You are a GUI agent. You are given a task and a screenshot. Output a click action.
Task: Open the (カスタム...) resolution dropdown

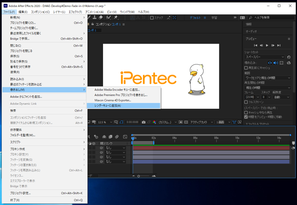coord(167,122)
